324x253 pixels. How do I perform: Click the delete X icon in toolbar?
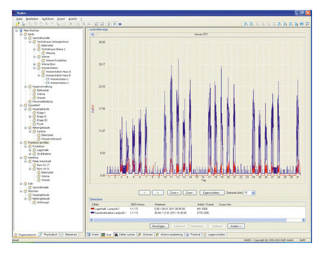click(71, 24)
